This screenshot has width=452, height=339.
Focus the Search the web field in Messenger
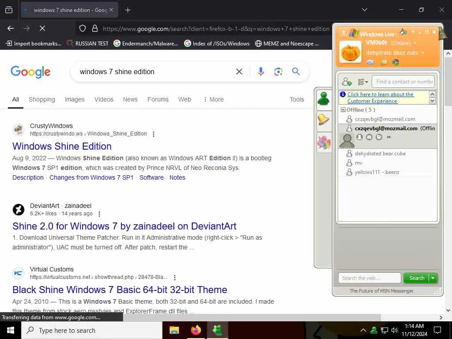coord(369,278)
